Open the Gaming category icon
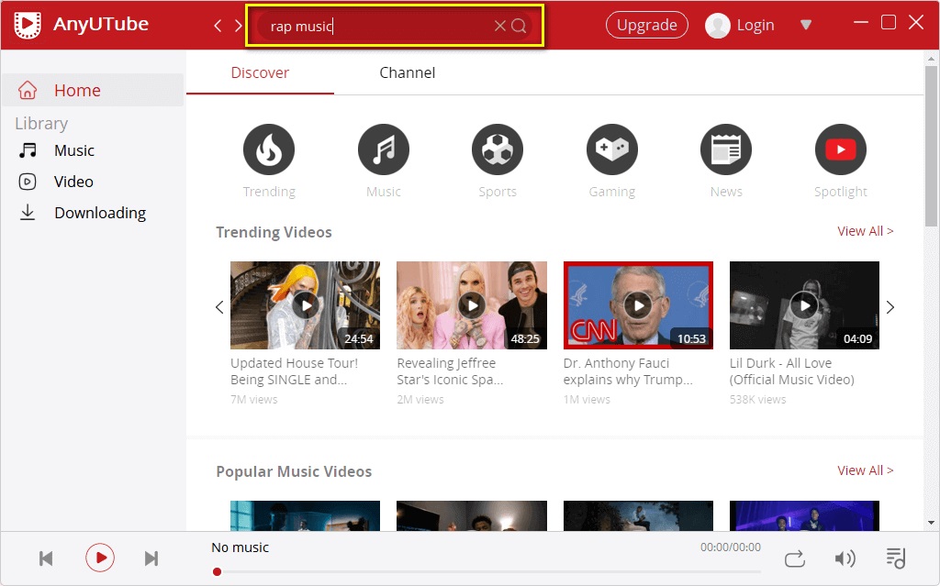 [x=612, y=149]
